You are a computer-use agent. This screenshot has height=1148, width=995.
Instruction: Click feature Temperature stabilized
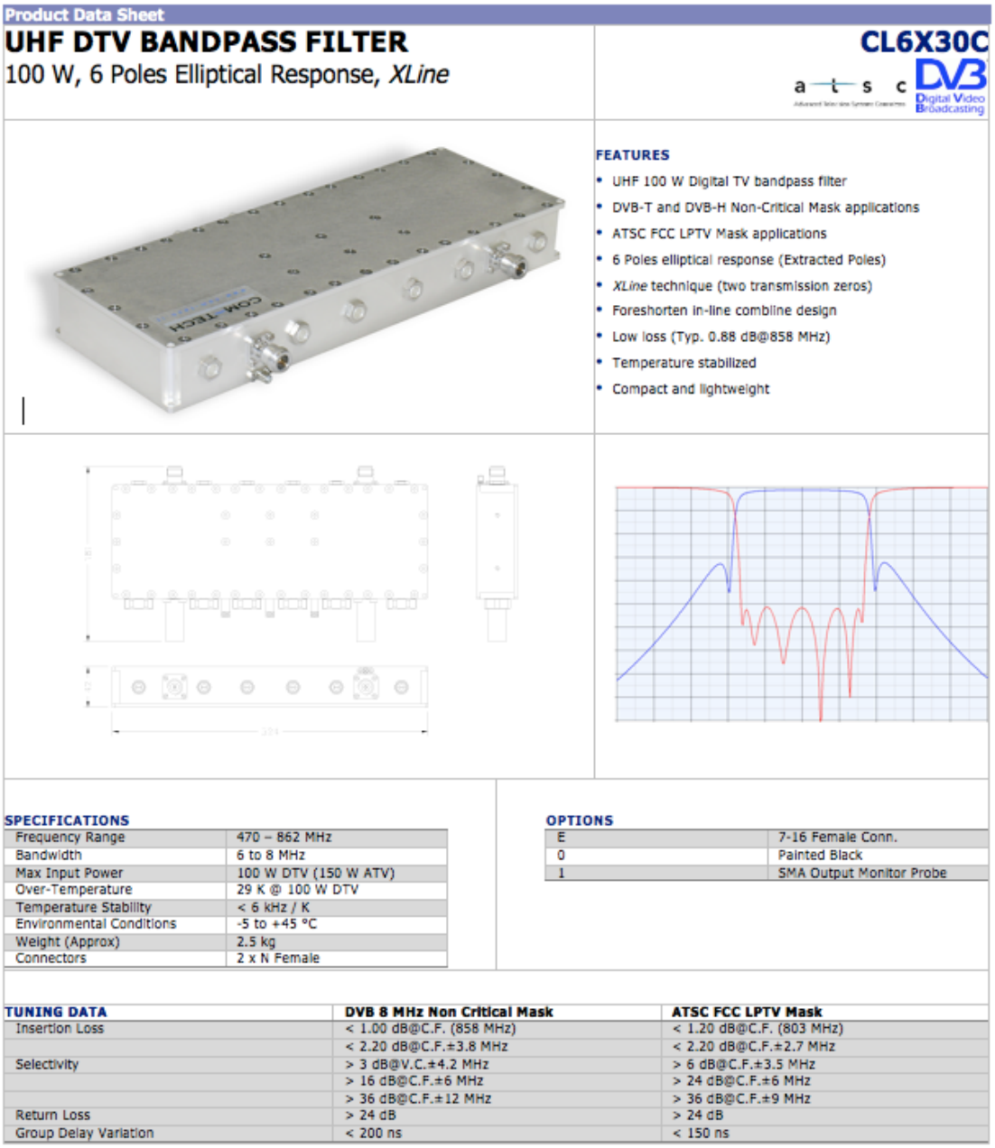click(684, 363)
